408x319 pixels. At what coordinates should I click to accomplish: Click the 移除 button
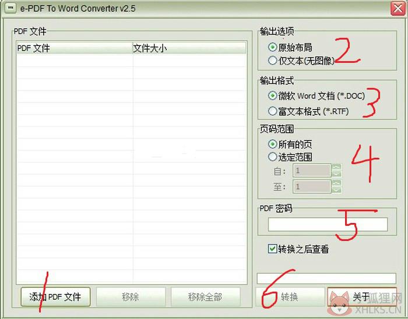tap(131, 297)
